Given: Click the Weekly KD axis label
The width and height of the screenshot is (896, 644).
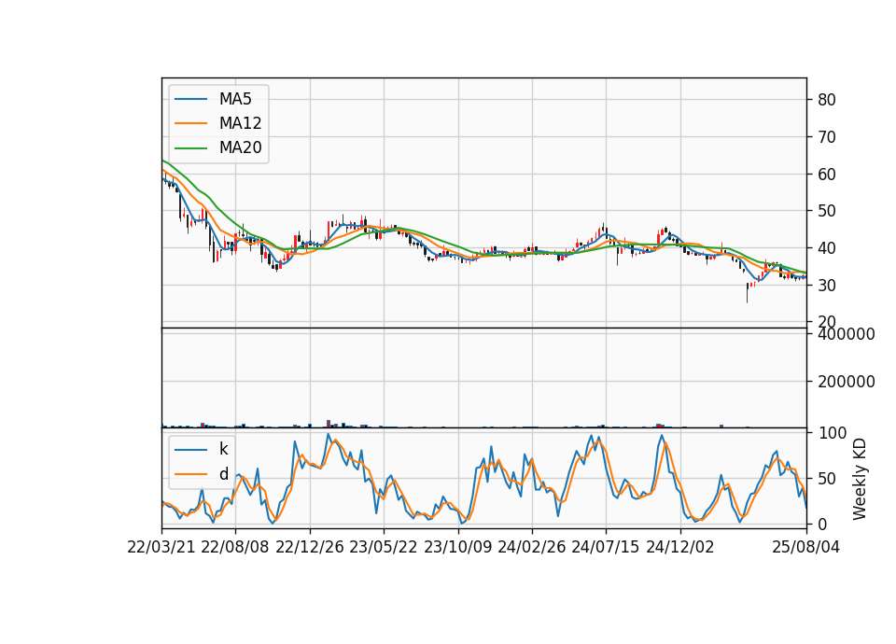Looking at the screenshot, I should (x=860, y=479).
